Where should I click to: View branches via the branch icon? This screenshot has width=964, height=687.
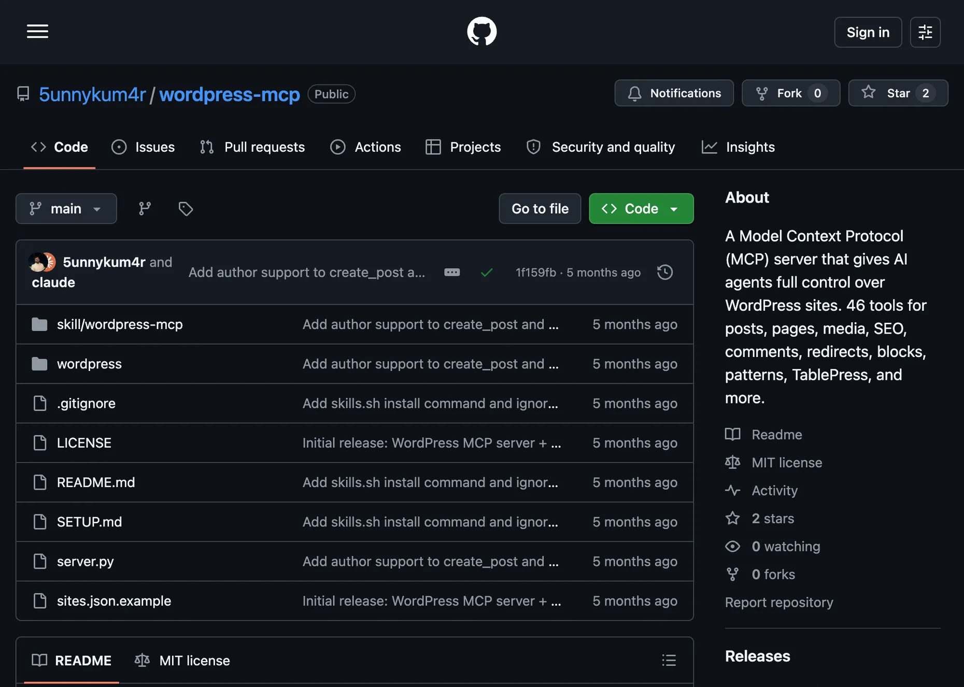(x=145, y=209)
